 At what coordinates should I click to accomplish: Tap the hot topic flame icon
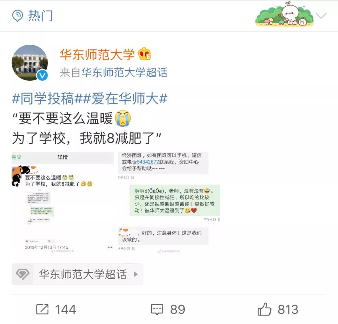click(18, 16)
